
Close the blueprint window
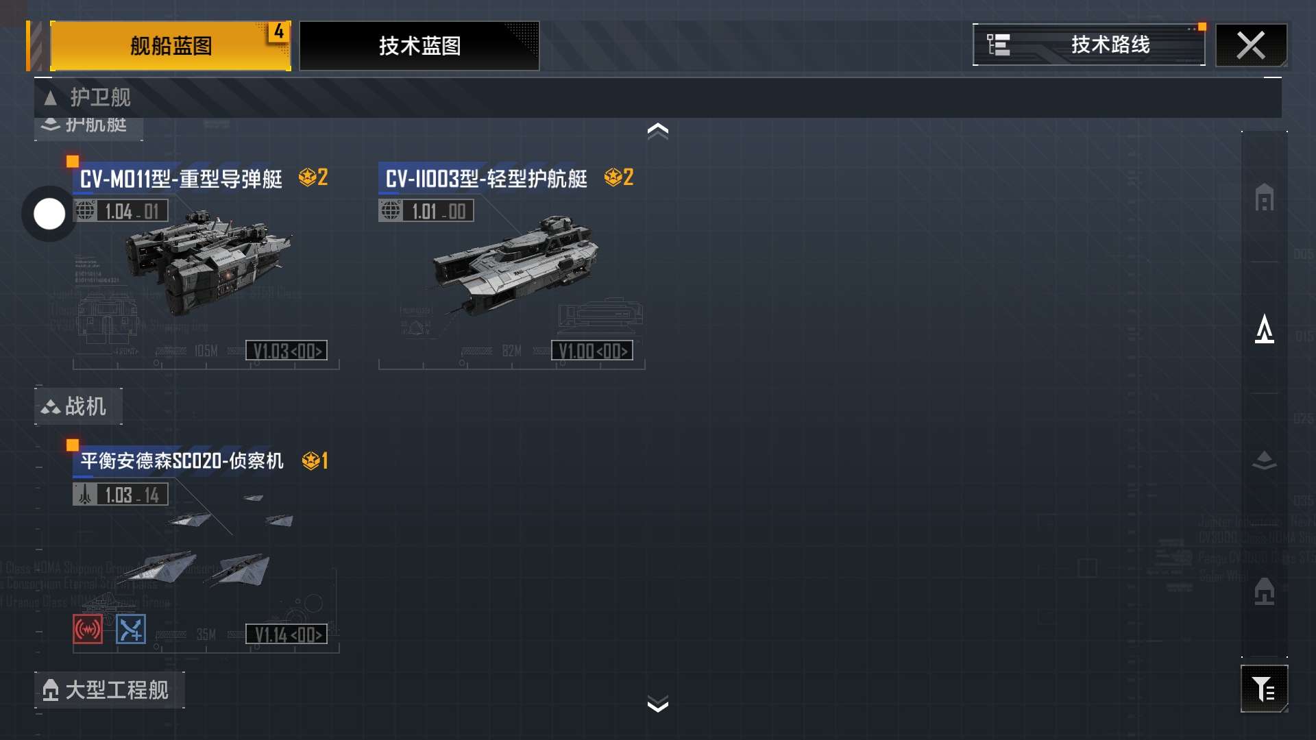click(x=1251, y=46)
